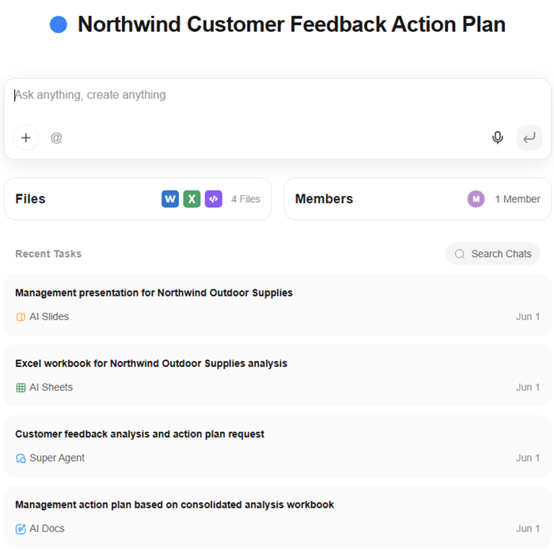Open Management presentation for Northwind Outdoor Supplies task
554x555 pixels.
tap(278, 304)
